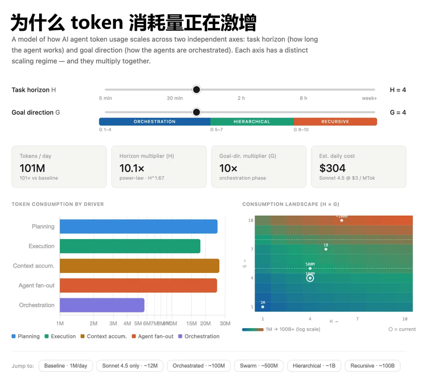Click 'power-law · H^1.67' caption
Viewport: 432px width, 383px height.
tap(142, 178)
